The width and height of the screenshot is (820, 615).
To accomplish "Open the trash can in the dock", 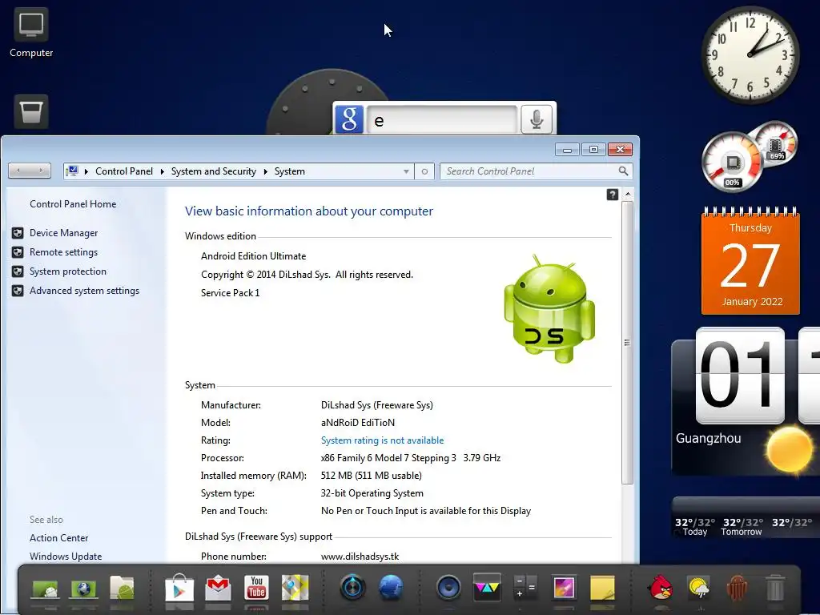I will click(775, 587).
